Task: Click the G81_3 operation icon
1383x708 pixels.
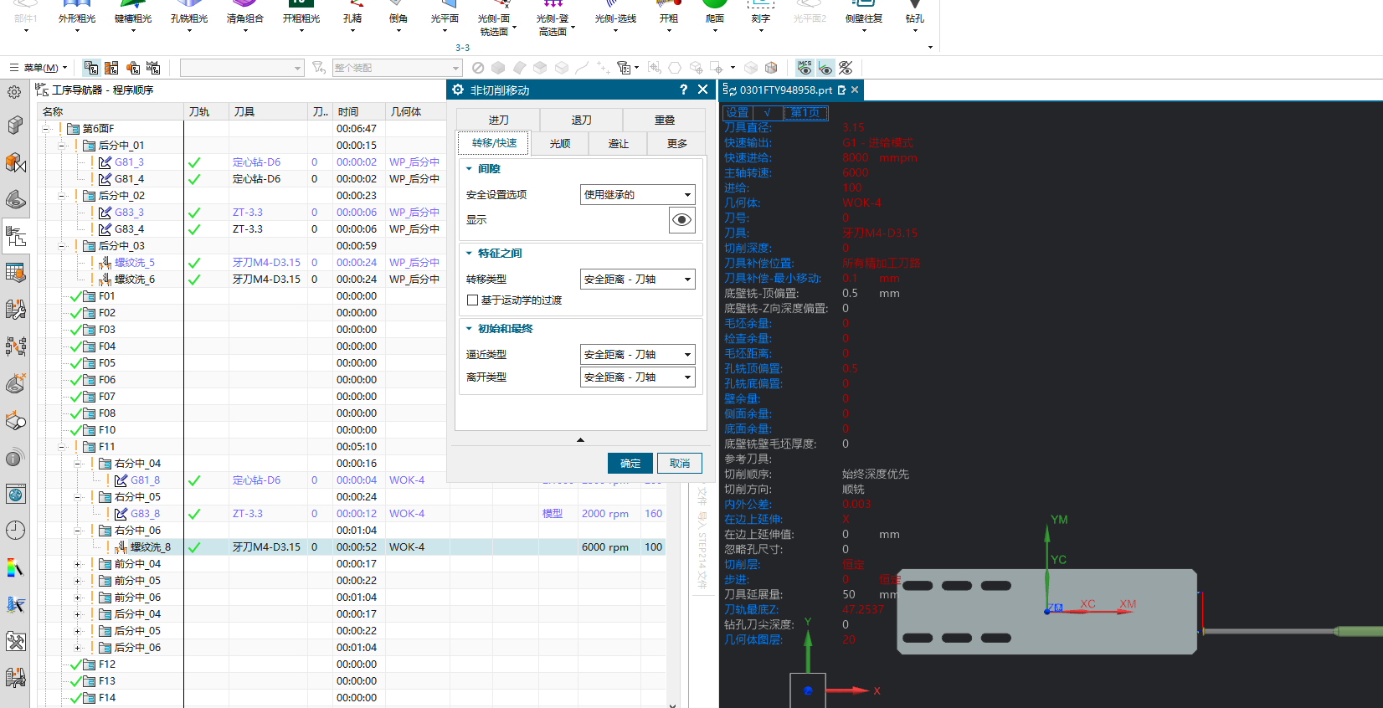Action: (105, 162)
